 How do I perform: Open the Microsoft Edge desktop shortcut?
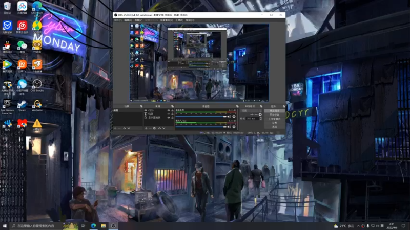coord(37,9)
